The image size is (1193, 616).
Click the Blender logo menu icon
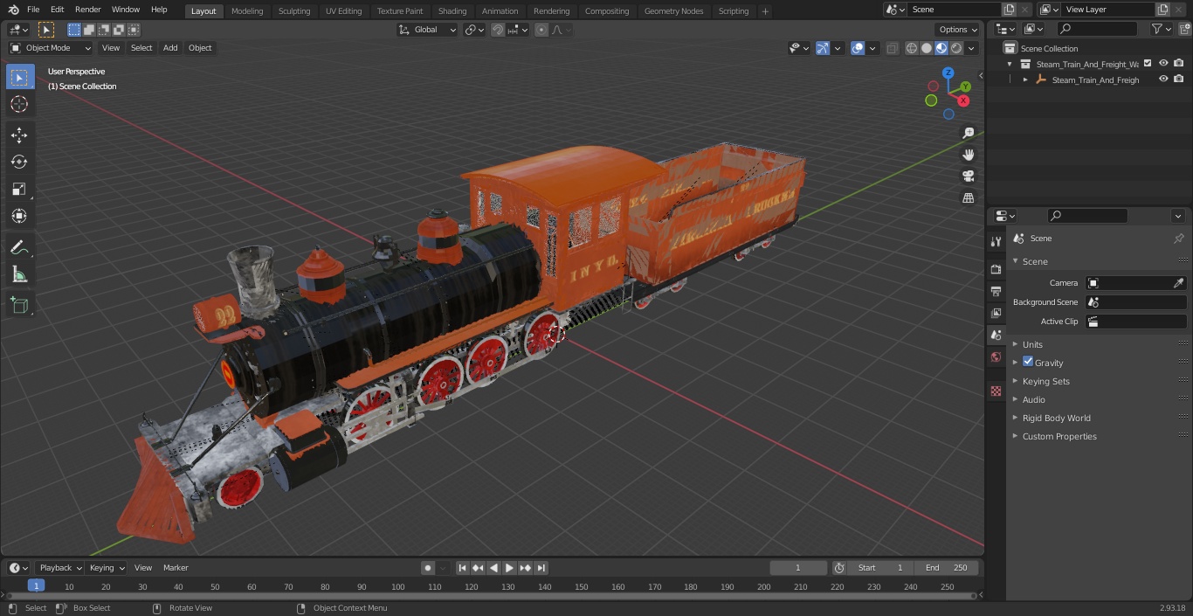coord(13,10)
